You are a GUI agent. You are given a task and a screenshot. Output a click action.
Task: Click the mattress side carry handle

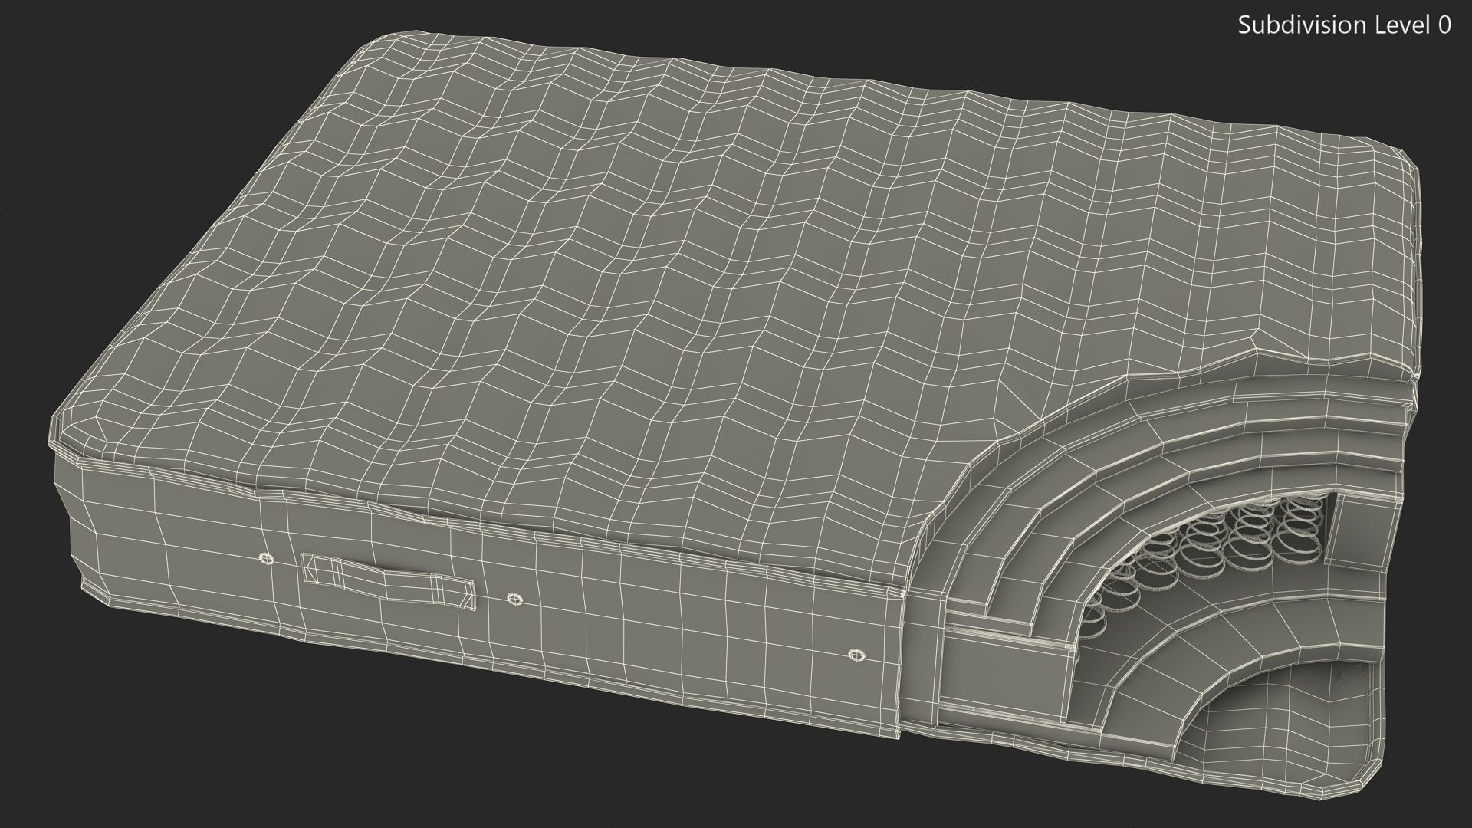389,582
